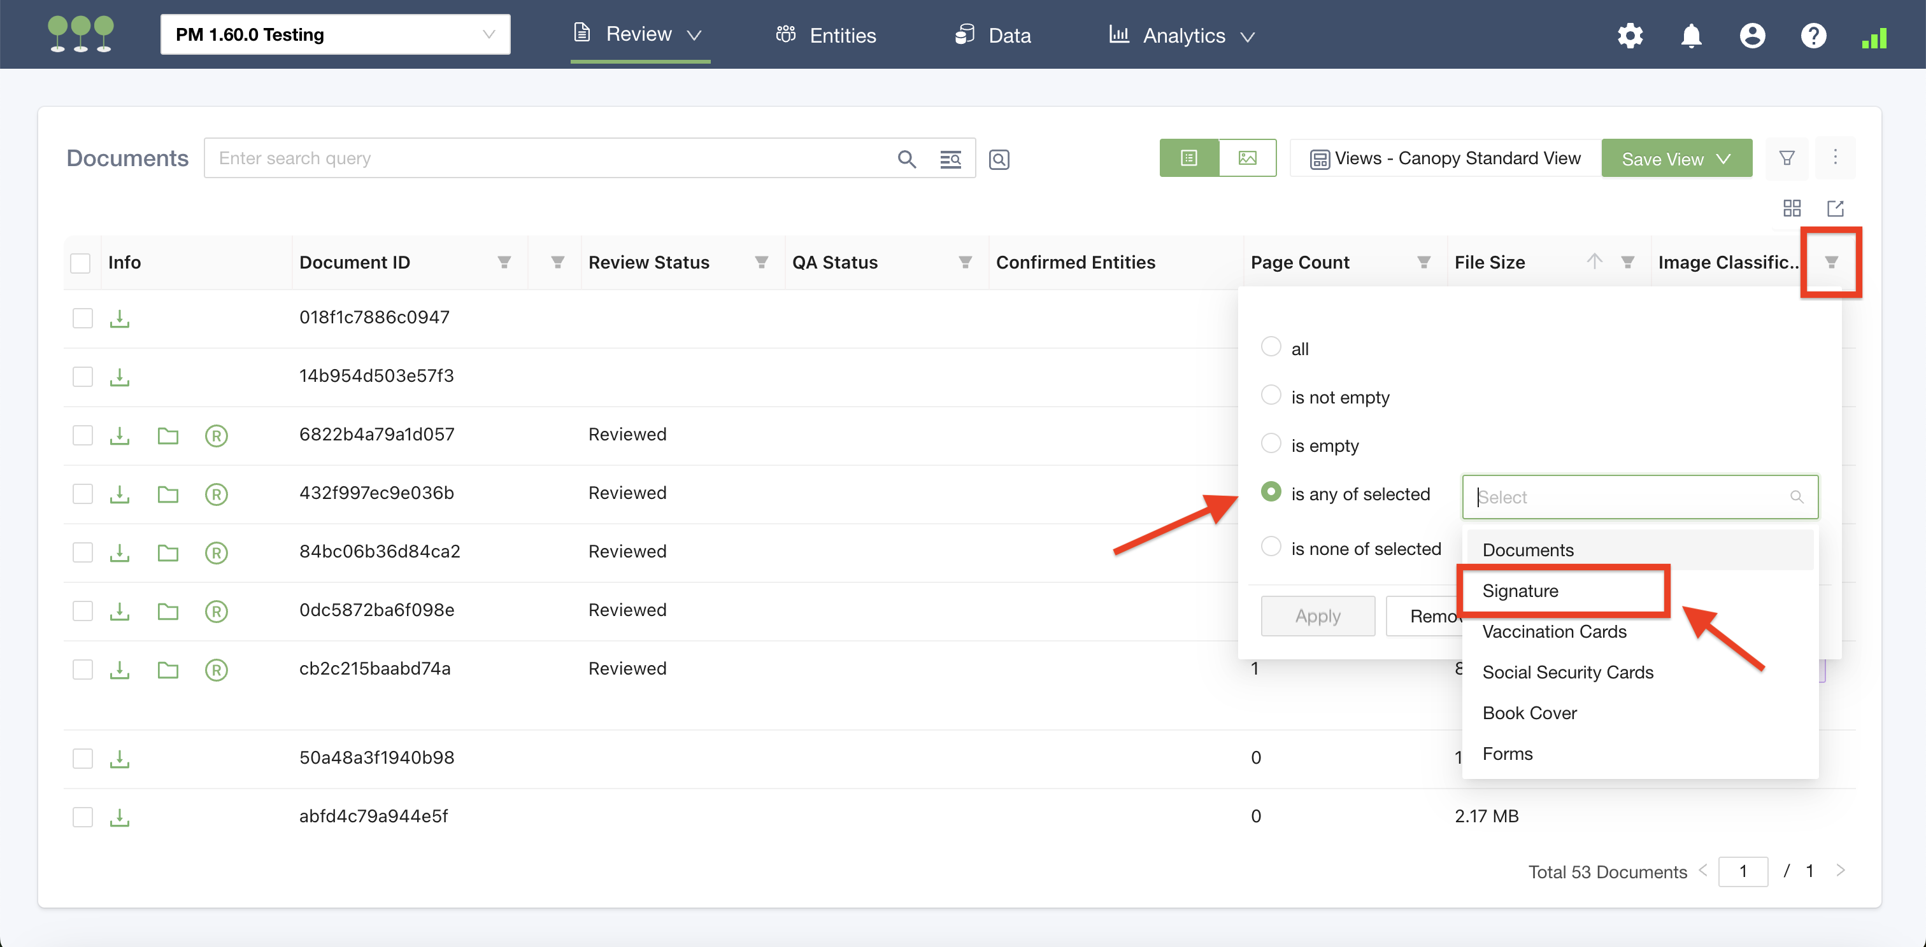
Task: Open the help question mark icon
Action: 1813,35
